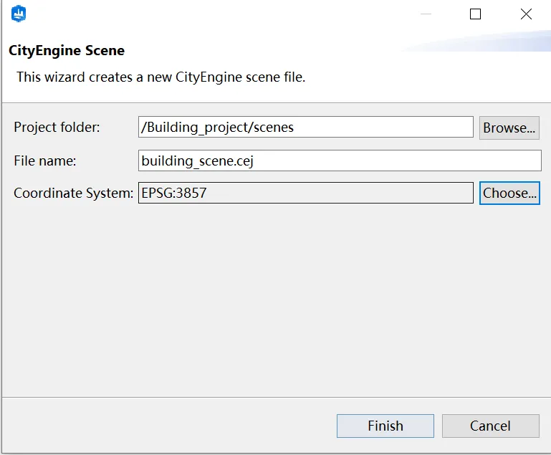This screenshot has height=455, width=551.
Task: Click the "File name:" label
Action: tap(45, 161)
